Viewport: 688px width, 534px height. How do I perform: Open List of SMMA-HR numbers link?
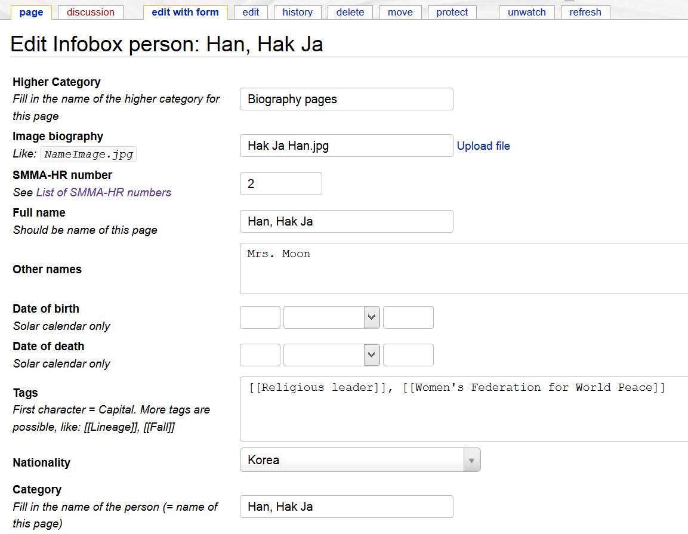coord(103,192)
